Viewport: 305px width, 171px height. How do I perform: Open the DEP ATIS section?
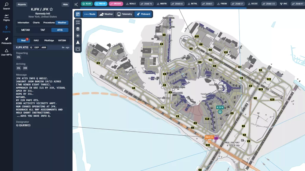[x=37, y=47]
